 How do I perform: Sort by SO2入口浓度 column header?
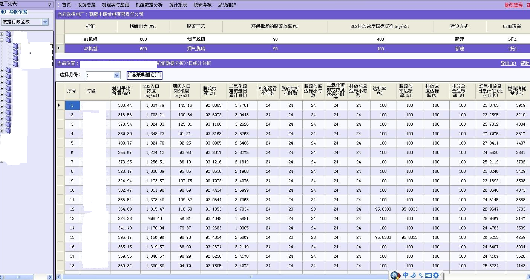click(155, 91)
